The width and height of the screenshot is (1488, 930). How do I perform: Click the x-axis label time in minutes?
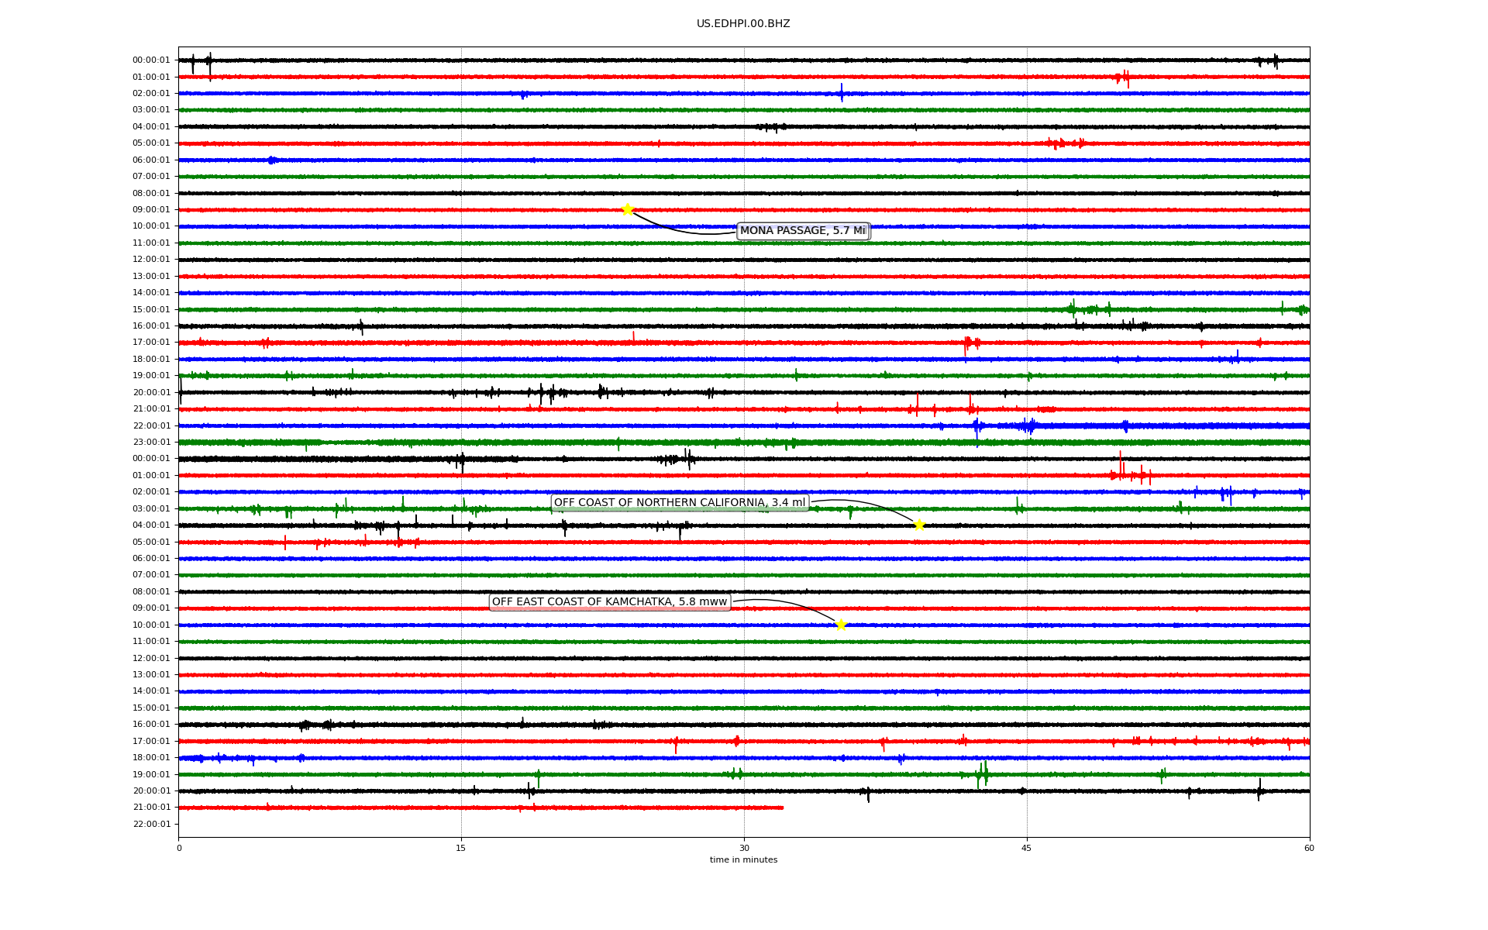(x=743, y=859)
